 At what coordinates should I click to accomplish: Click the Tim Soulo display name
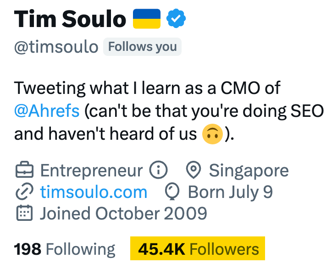point(70,19)
